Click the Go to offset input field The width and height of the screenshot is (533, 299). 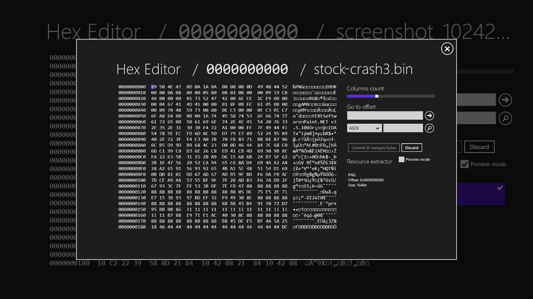[x=385, y=116]
